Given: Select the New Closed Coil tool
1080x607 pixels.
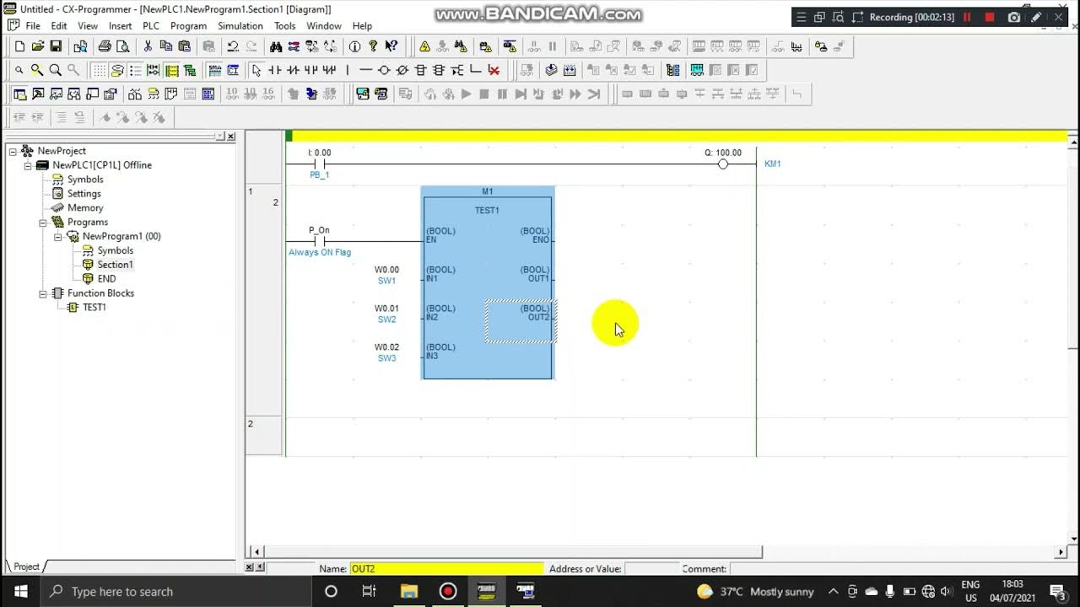Looking at the screenshot, I should [x=402, y=70].
